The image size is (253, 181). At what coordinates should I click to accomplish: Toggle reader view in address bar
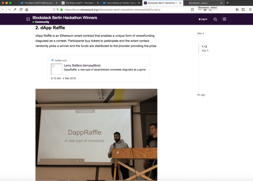point(192,10)
